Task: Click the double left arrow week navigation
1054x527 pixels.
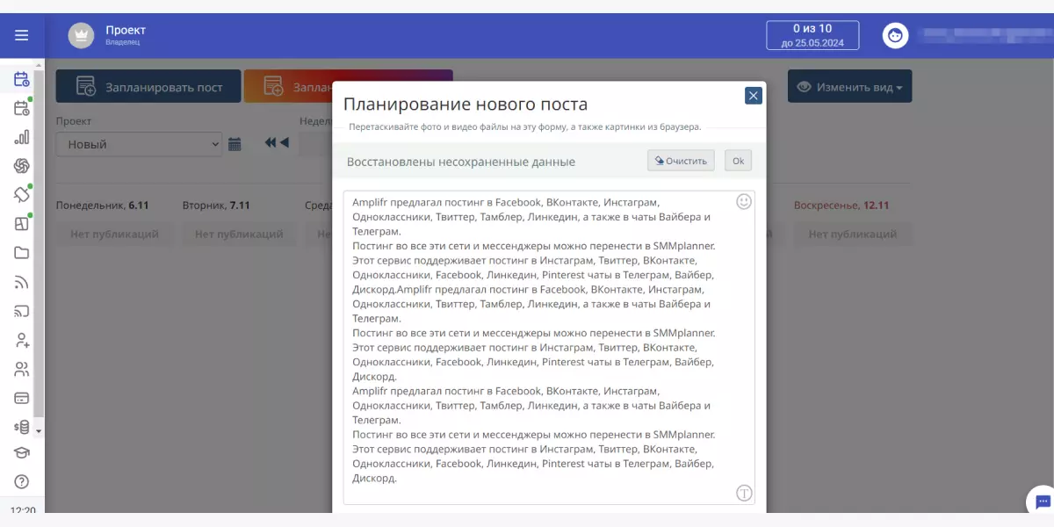Action: [270, 142]
